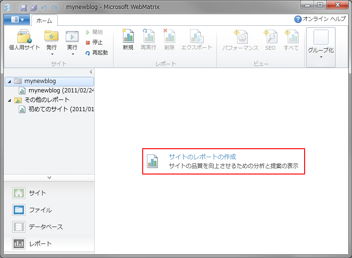Click the 発行 (Publish) folder icon
Image resolution: width=352 pixels, height=258 pixels.
click(x=52, y=36)
